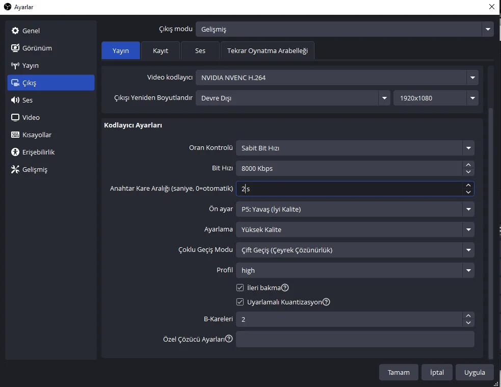This screenshot has width=501, height=387.
Task: Click help icon beside Özel Çözücü Ayarları
Action: tap(229, 339)
